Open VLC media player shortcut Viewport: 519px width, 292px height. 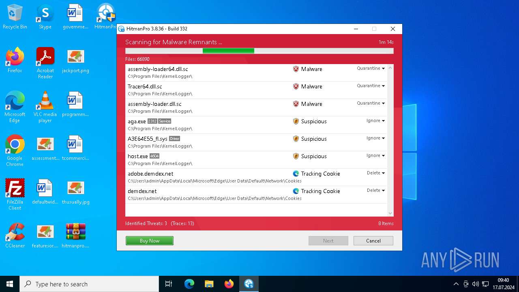tap(45, 107)
